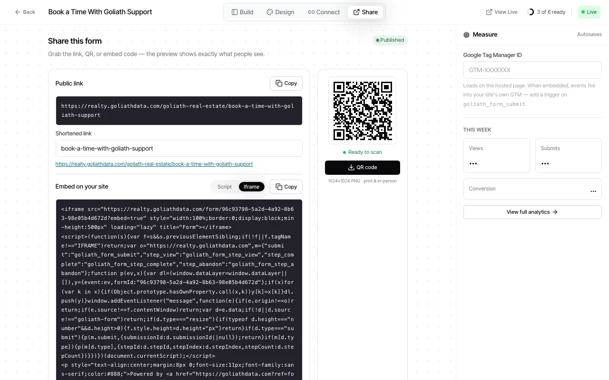Click the Views stat card
The width and height of the screenshot is (609, 380).
coord(497,155)
